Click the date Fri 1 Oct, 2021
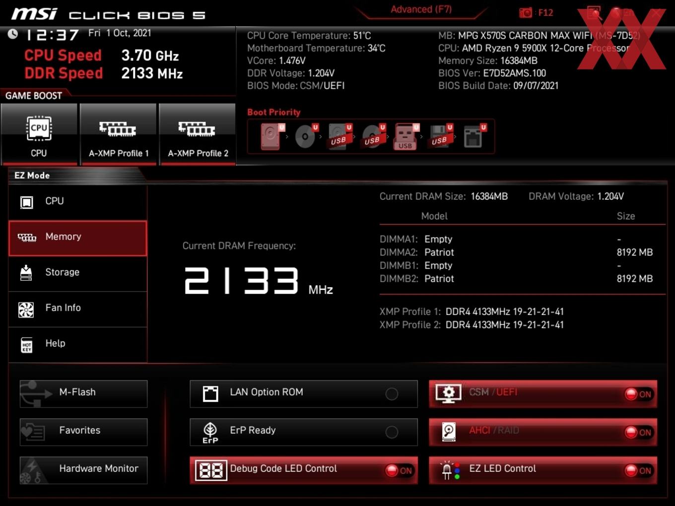The image size is (675, 506). [120, 33]
